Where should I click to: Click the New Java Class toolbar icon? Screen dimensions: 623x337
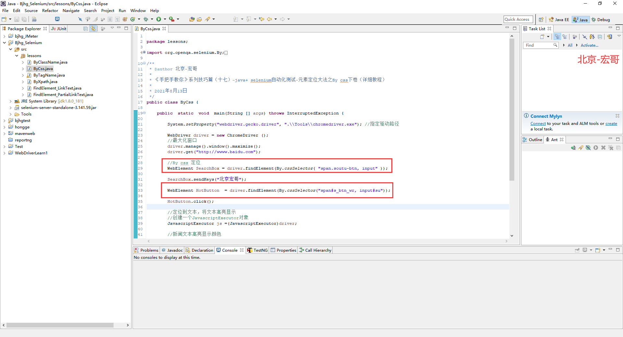click(x=133, y=19)
